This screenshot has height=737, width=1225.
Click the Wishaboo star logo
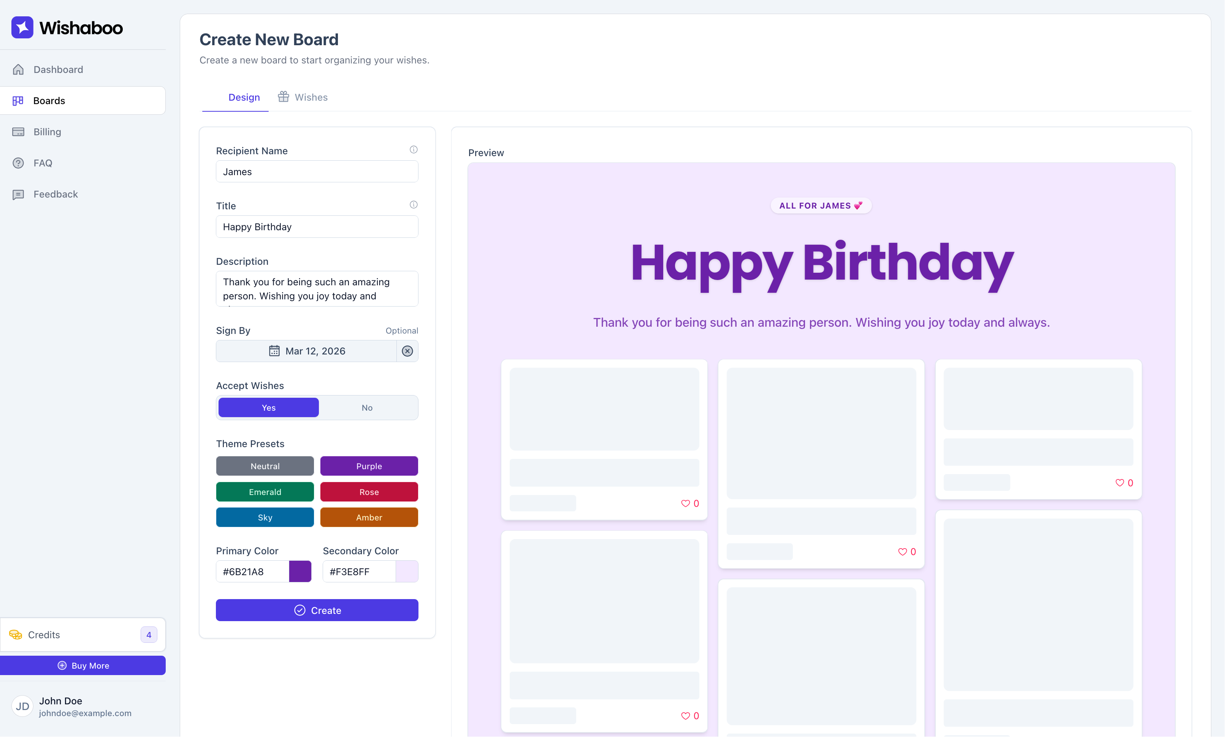pos(22,27)
